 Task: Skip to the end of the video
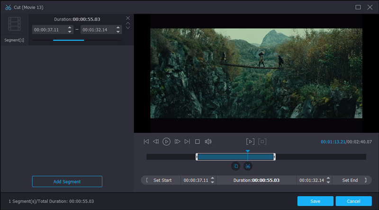(x=187, y=141)
